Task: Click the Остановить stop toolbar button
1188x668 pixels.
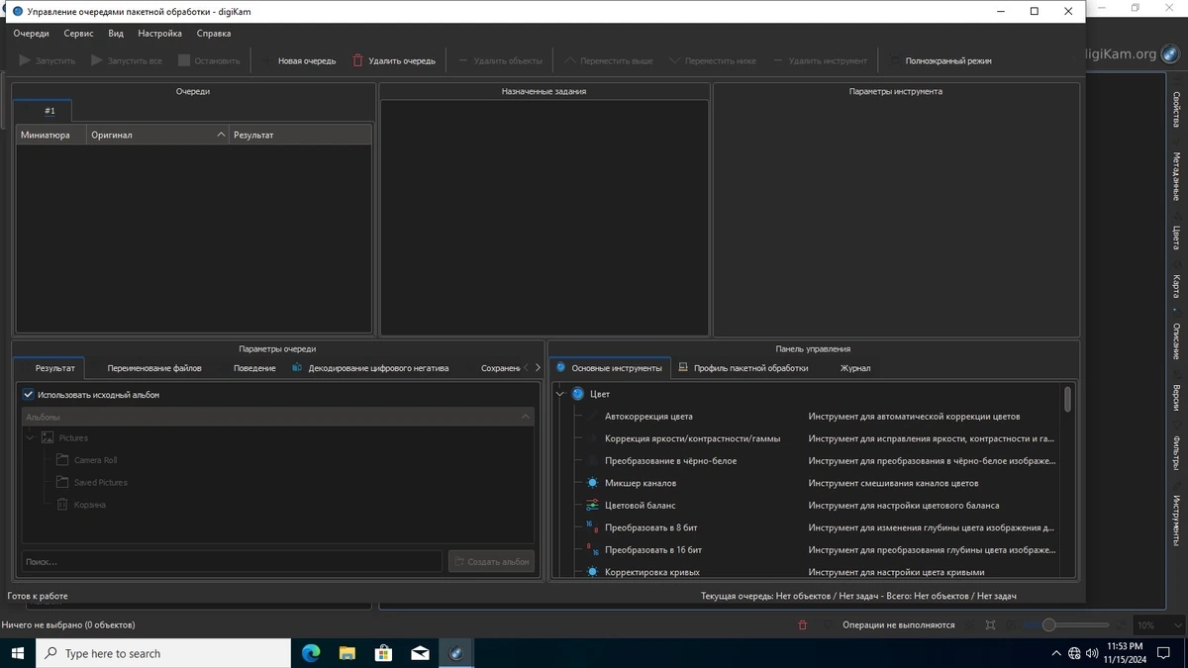Action: click(x=208, y=60)
